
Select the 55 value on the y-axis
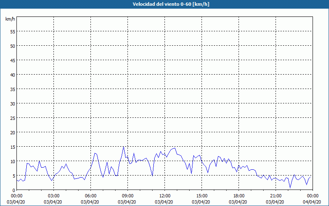[12, 31]
